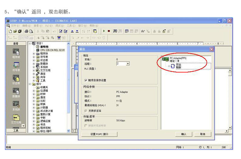The image size is (241, 159).
Task: Click the Print icon in toolbar
Action: (27, 31)
